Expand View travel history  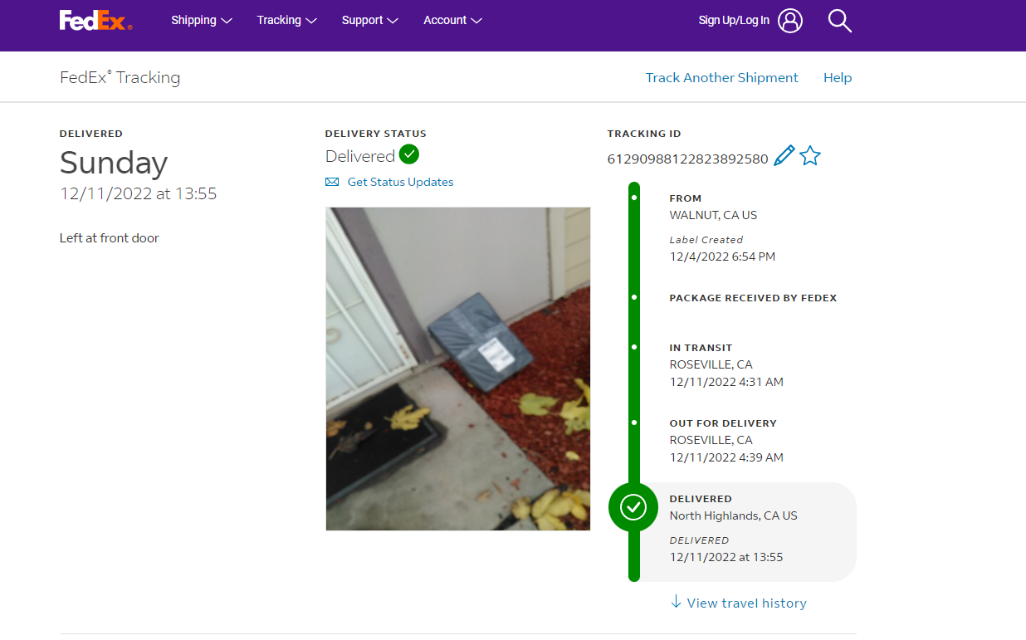746,603
